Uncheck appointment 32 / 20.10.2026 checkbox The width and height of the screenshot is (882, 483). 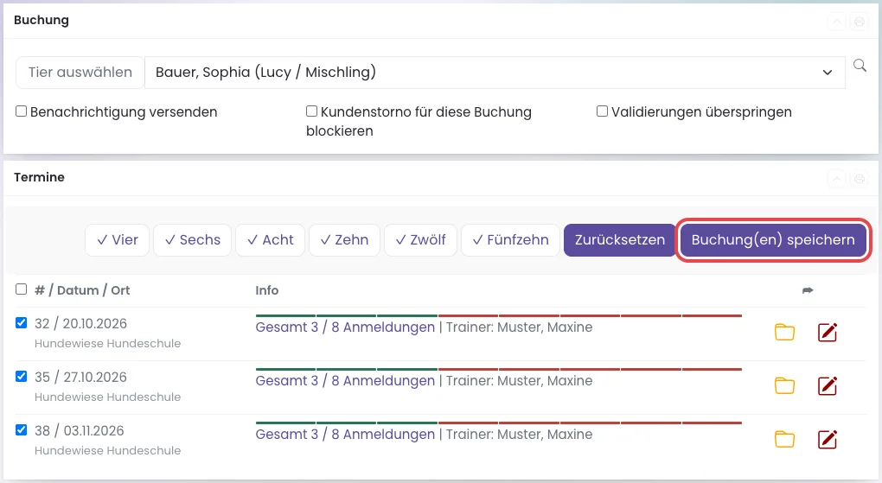(22, 323)
